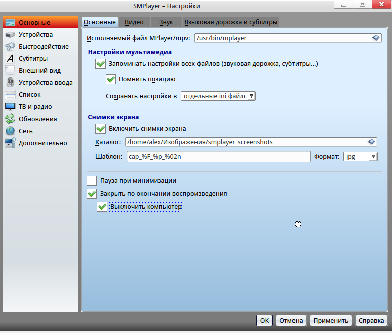Click the Устройства ввода mouse icon
Image resolution: width=392 pixels, height=333 pixels.
coord(10,82)
